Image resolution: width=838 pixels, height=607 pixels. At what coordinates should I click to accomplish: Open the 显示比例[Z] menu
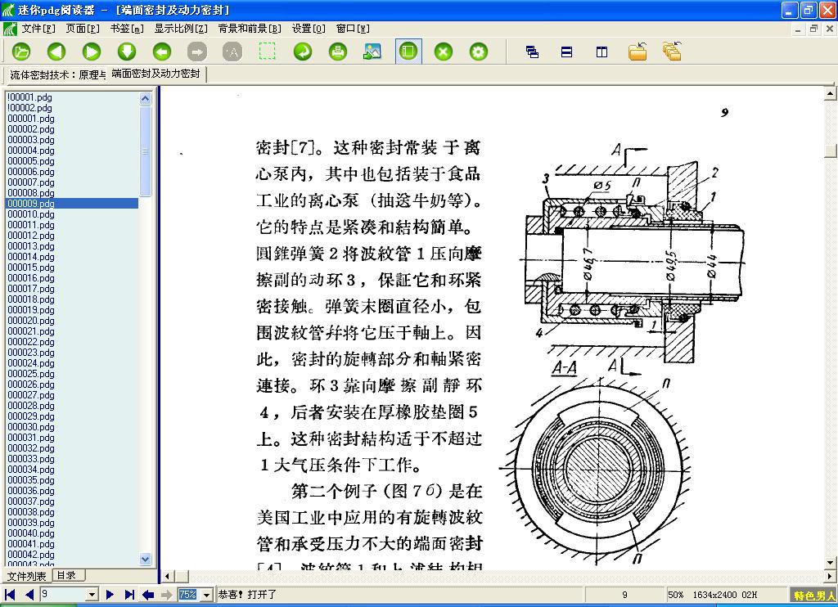(x=181, y=29)
